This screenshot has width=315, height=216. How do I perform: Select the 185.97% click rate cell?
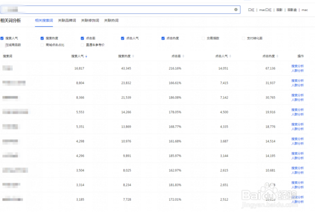click(x=175, y=156)
